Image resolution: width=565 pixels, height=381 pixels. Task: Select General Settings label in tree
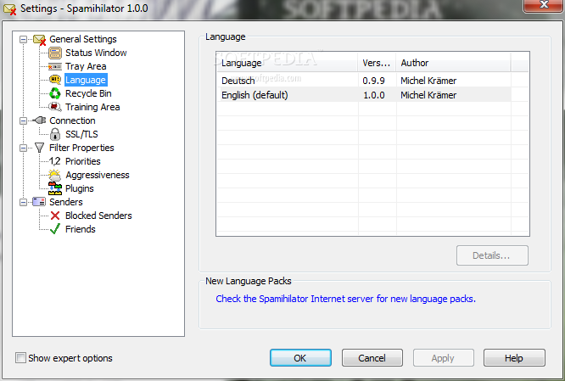click(x=83, y=39)
